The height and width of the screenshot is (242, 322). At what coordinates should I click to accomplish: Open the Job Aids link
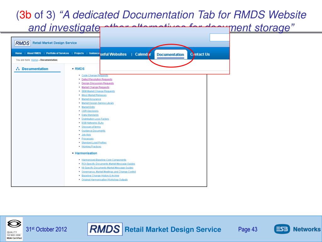[86, 135]
